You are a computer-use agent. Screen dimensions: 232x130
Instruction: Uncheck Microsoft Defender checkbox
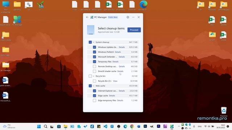94,57
